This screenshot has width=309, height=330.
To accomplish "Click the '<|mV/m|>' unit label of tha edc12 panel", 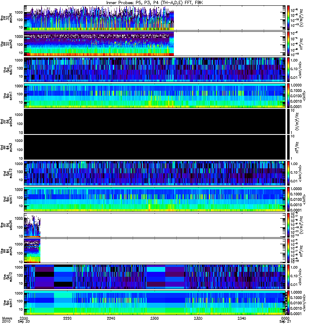I will [300, 70].
